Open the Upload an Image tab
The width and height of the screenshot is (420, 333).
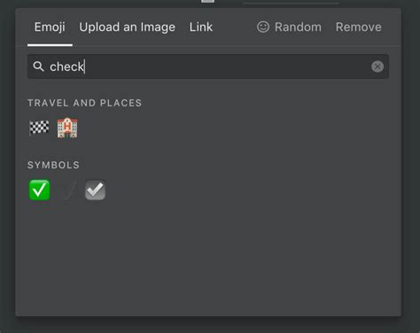pyautogui.click(x=127, y=27)
